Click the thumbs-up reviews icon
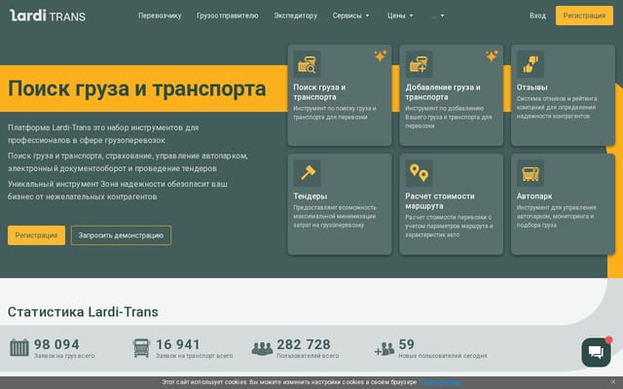623x389 pixels. [530, 64]
